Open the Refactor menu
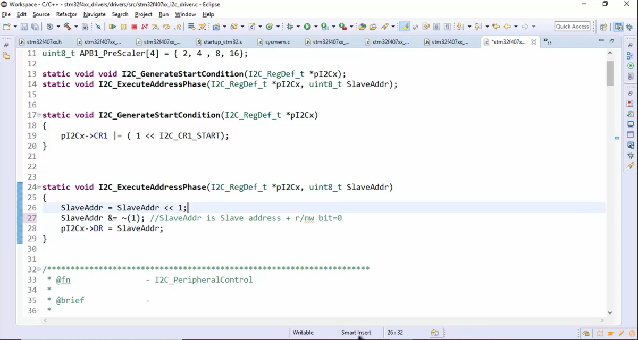Viewport: 638px width, 340px height. pos(66,14)
